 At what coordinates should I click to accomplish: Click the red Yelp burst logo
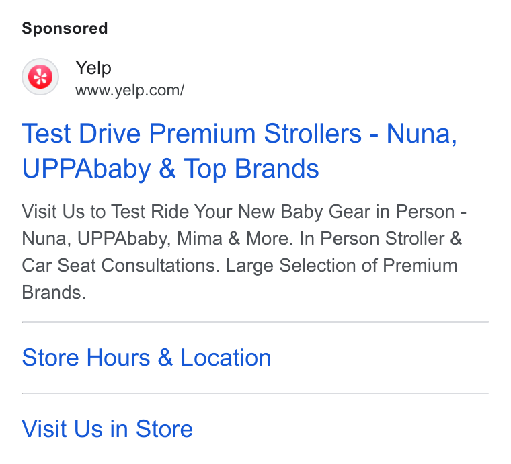coord(40,77)
